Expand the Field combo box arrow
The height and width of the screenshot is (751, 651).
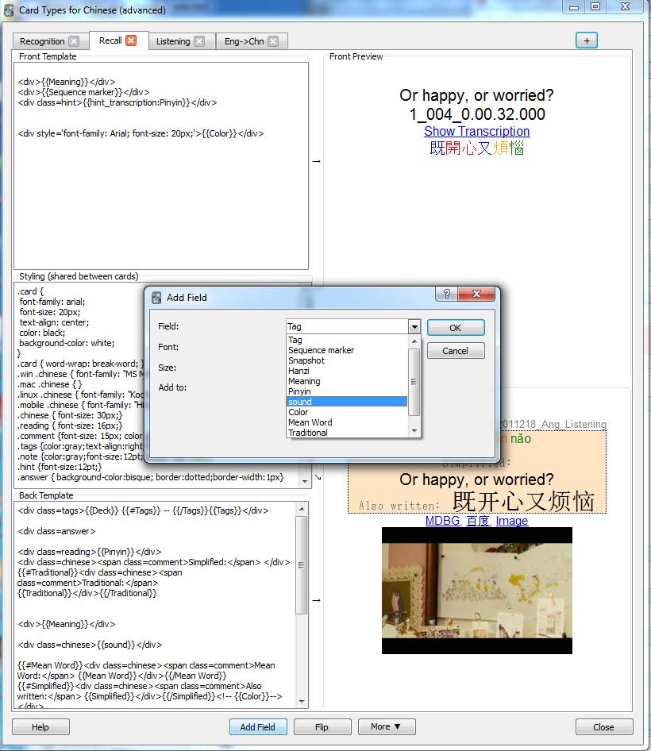414,326
